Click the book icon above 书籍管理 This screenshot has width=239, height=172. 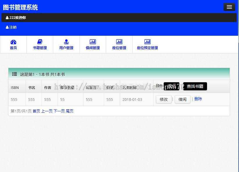pos(40,42)
